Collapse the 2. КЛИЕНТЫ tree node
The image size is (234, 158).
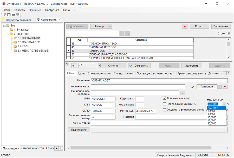coord(8,34)
